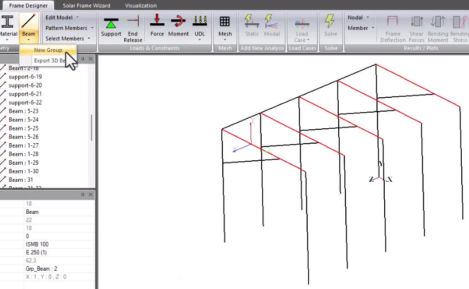Image resolution: width=469 pixels, height=289 pixels.
Task: Select Beam : 1-28 in the list
Action: pos(24,154)
